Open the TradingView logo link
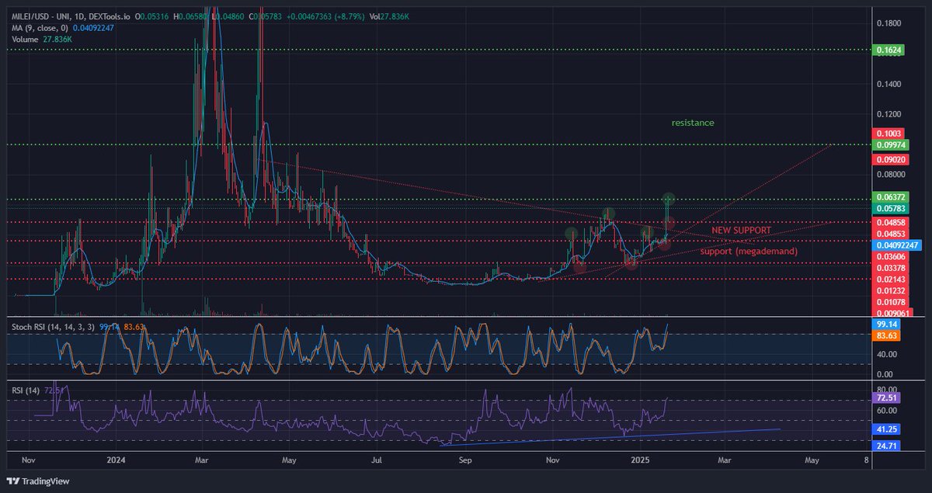 [x=40, y=481]
